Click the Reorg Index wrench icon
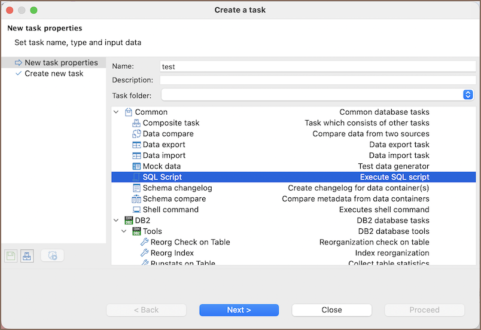 click(144, 253)
